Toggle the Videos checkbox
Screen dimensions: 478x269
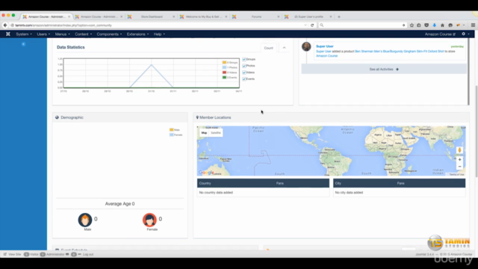244,72
